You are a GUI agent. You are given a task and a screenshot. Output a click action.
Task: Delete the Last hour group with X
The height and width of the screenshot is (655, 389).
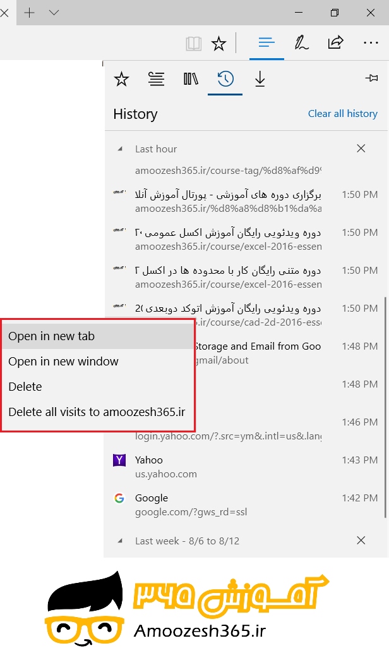click(x=361, y=149)
